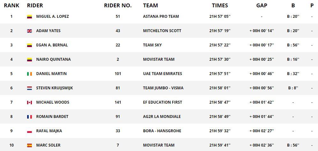The image size is (318, 151).
Task: Open rider Nairo Quintana's name
Action: tap(53, 59)
